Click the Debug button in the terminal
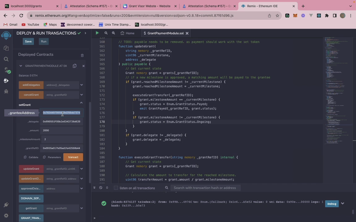 332,203
